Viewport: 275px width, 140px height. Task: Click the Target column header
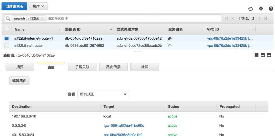coord(109,106)
